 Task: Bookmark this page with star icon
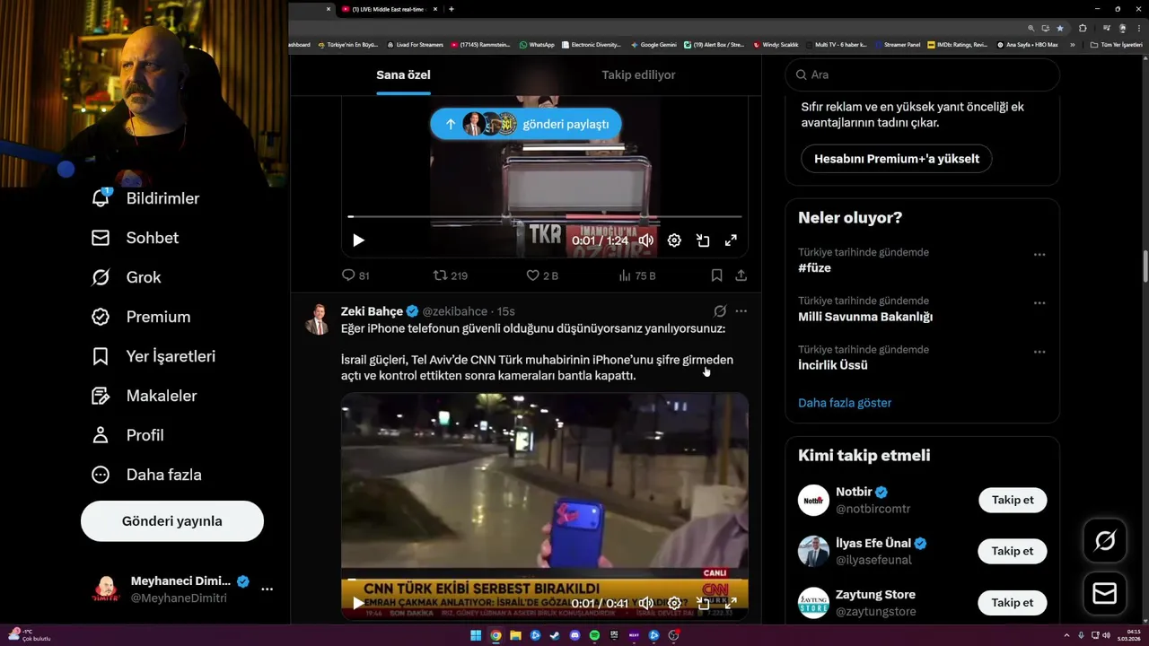pyautogui.click(x=1060, y=28)
